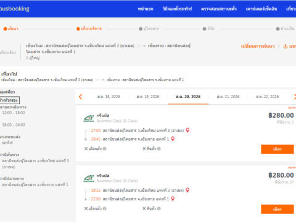
Task: Click info icon next to เลื่อนตั๋ว on 17:00 trip
Action: (x=105, y=149)
